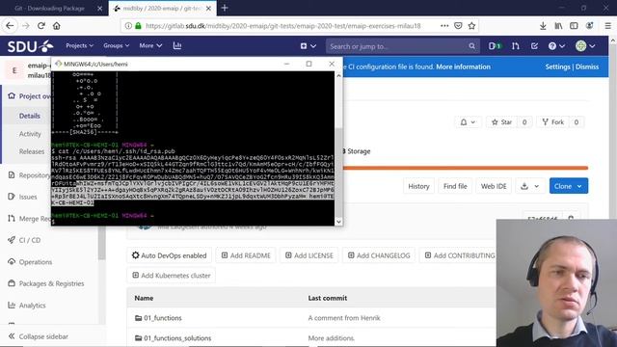Screen dimensions: 617x347
Task: Click Add README
Action: [246, 255]
